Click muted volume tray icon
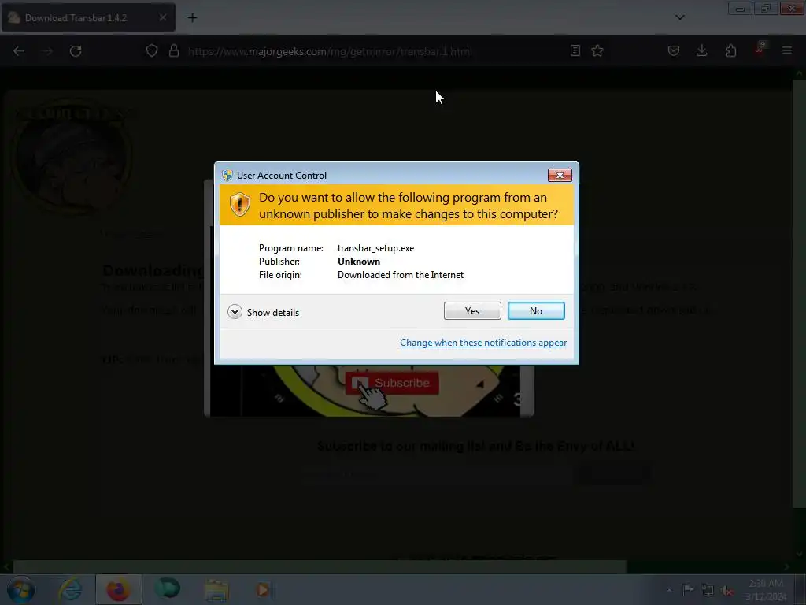The image size is (806, 605). pos(727,591)
